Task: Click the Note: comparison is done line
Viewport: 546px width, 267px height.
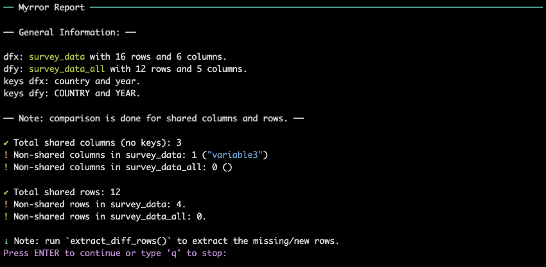Action: pos(154,118)
